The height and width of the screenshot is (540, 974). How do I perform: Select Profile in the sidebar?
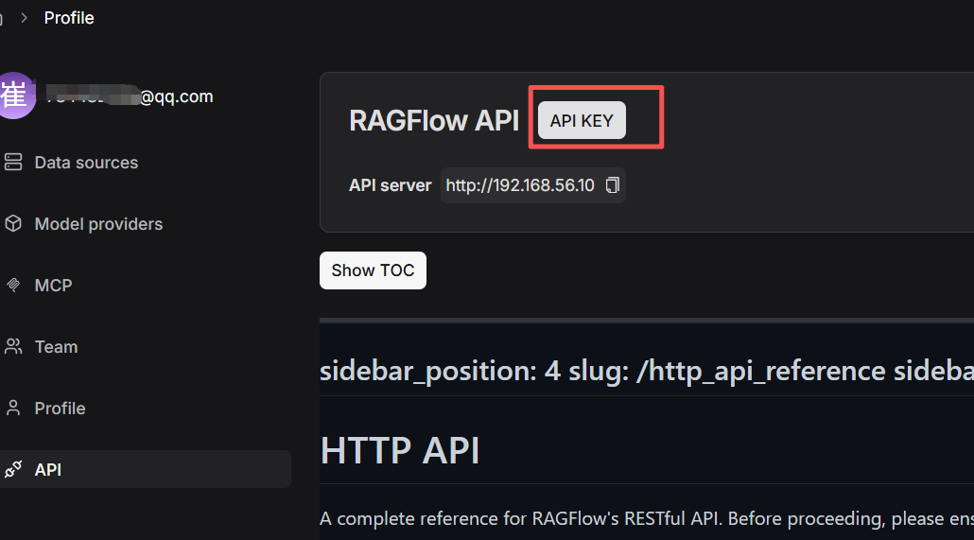[x=60, y=409]
